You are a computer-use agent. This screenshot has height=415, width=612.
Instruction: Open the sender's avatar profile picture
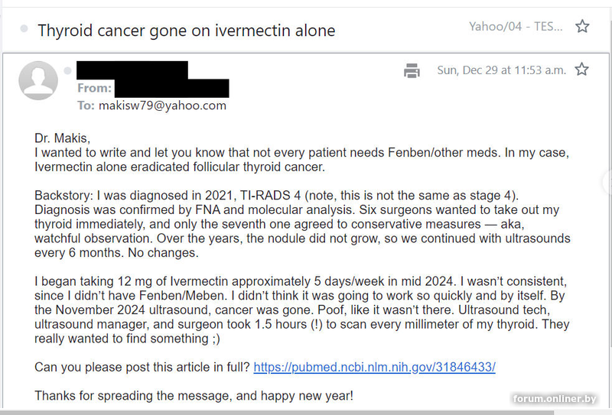[x=38, y=80]
